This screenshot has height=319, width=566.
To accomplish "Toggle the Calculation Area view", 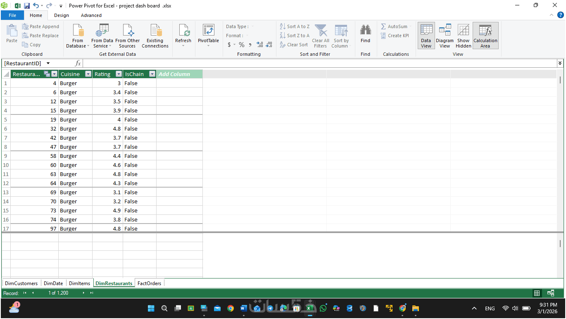I will pyautogui.click(x=485, y=36).
